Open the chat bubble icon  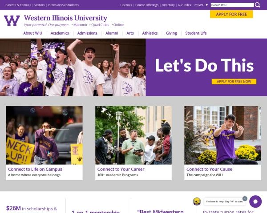click(x=255, y=201)
